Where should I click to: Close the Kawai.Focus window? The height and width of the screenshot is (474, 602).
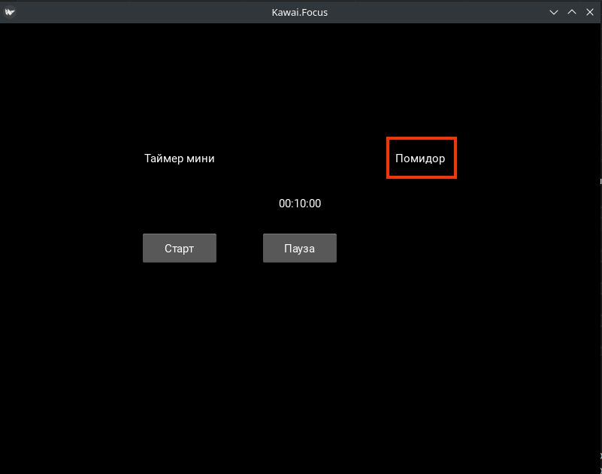[x=589, y=12]
